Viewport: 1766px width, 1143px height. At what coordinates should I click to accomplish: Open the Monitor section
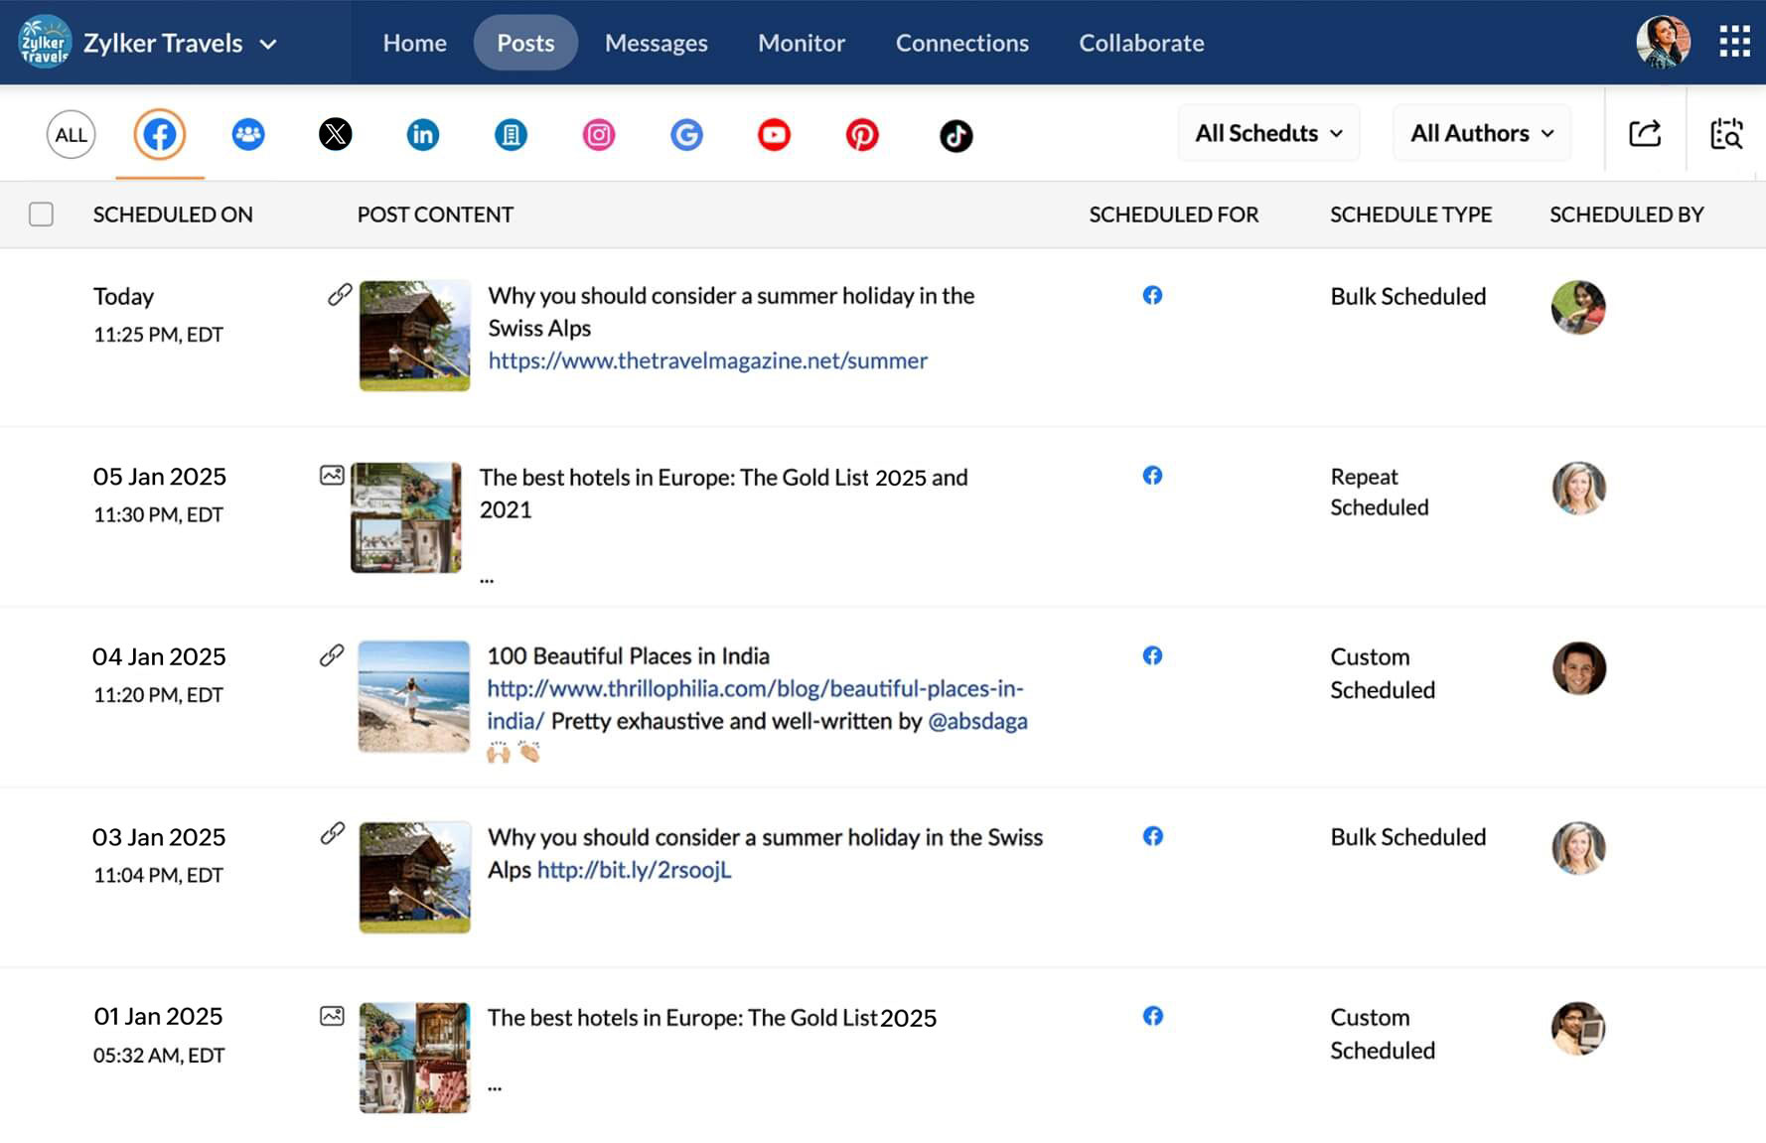(801, 43)
